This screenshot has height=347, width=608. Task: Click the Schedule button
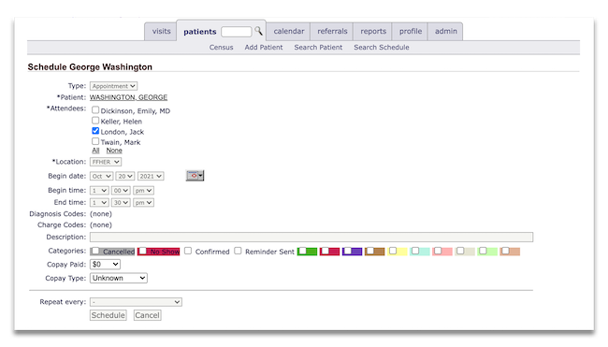click(109, 315)
